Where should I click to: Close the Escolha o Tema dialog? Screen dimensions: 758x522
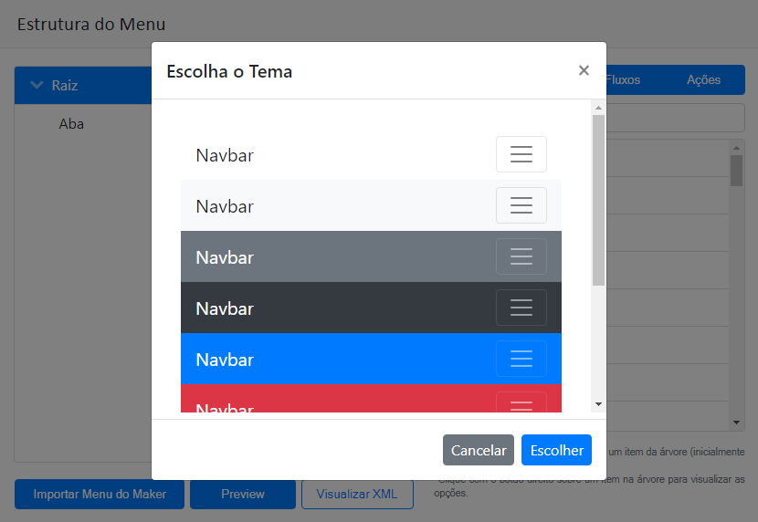point(584,70)
